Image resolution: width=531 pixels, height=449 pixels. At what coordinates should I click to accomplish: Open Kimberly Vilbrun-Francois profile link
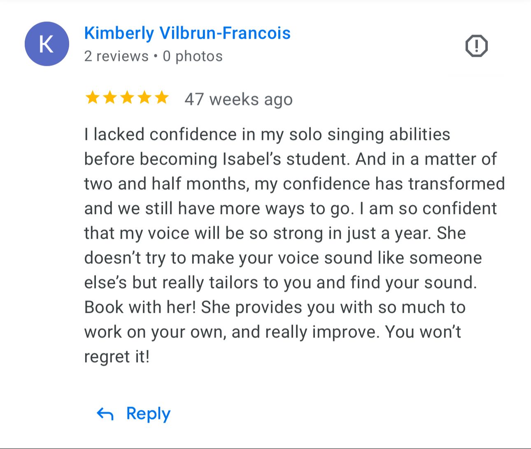[187, 33]
